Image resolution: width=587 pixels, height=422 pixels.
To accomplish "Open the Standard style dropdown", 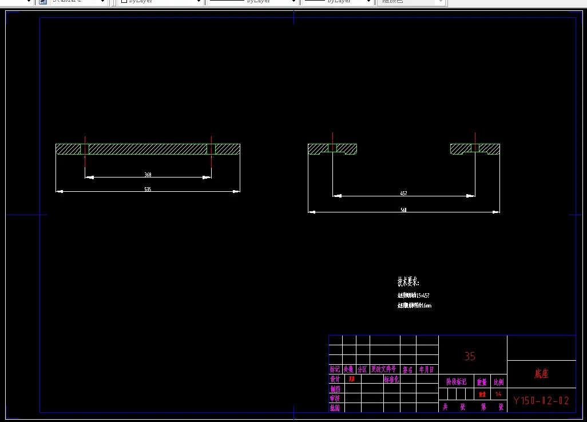I will point(78,2).
